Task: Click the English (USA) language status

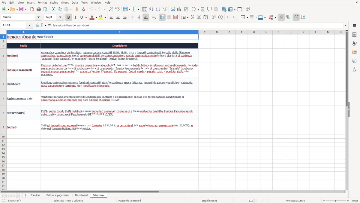Action: click(209, 201)
